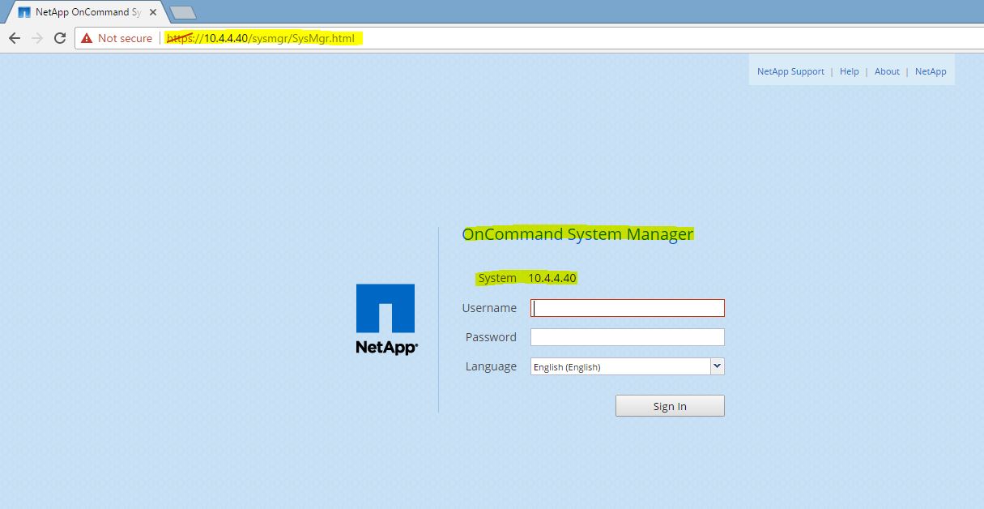Screen dimensions: 984x509
Task: Open the Help link
Action: coord(849,71)
